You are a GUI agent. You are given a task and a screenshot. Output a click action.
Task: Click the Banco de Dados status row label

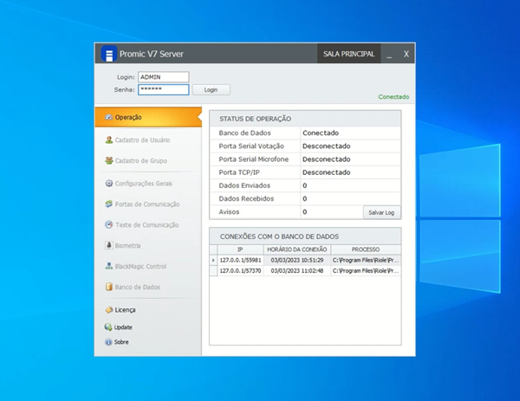point(244,133)
